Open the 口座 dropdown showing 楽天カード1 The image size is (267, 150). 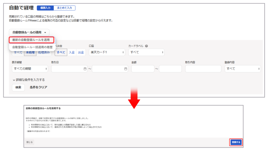pos(107,52)
